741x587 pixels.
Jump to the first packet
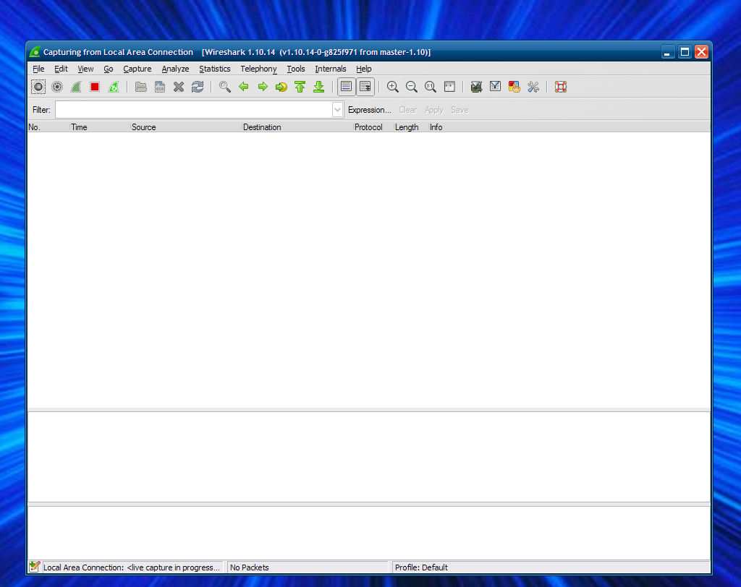[x=300, y=87]
